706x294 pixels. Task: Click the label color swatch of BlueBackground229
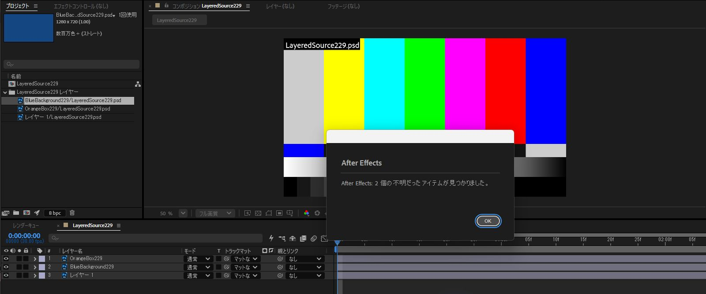42,267
